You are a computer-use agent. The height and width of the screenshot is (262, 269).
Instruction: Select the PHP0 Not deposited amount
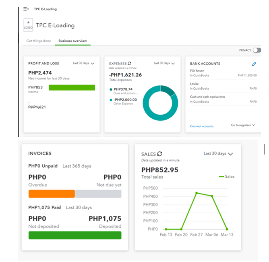(37, 219)
